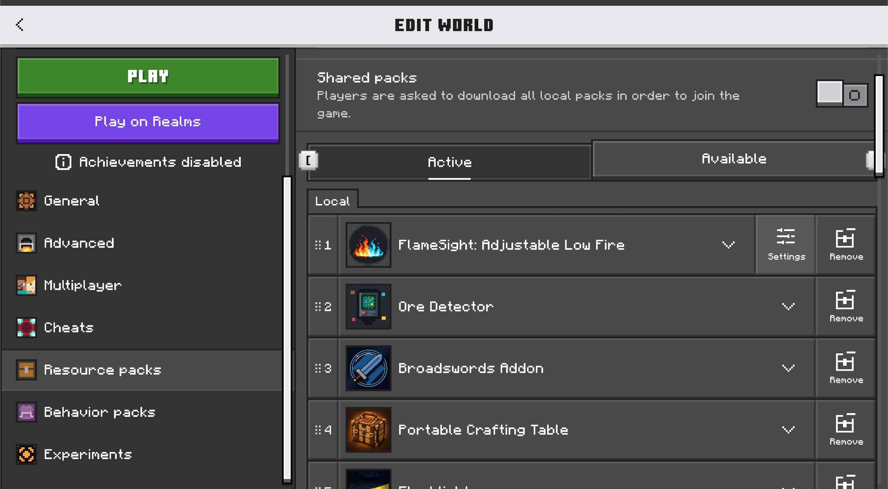Click the General gear icon

26,200
